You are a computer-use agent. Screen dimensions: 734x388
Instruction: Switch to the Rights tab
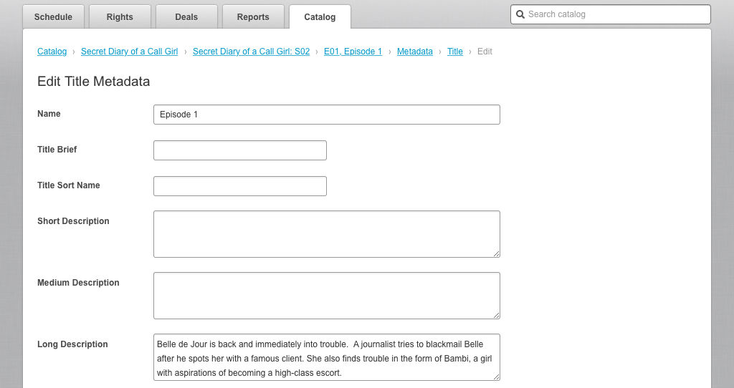[120, 17]
